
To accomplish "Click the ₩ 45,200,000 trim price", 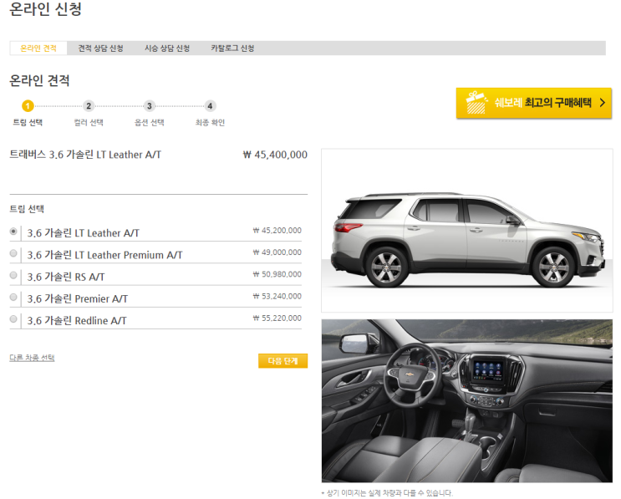I will pos(277,231).
